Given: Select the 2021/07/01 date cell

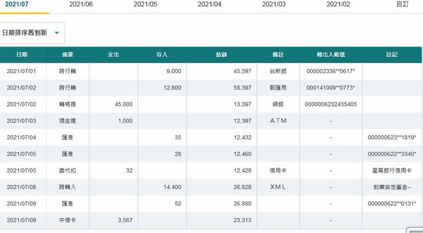Looking at the screenshot, I should tap(21, 71).
